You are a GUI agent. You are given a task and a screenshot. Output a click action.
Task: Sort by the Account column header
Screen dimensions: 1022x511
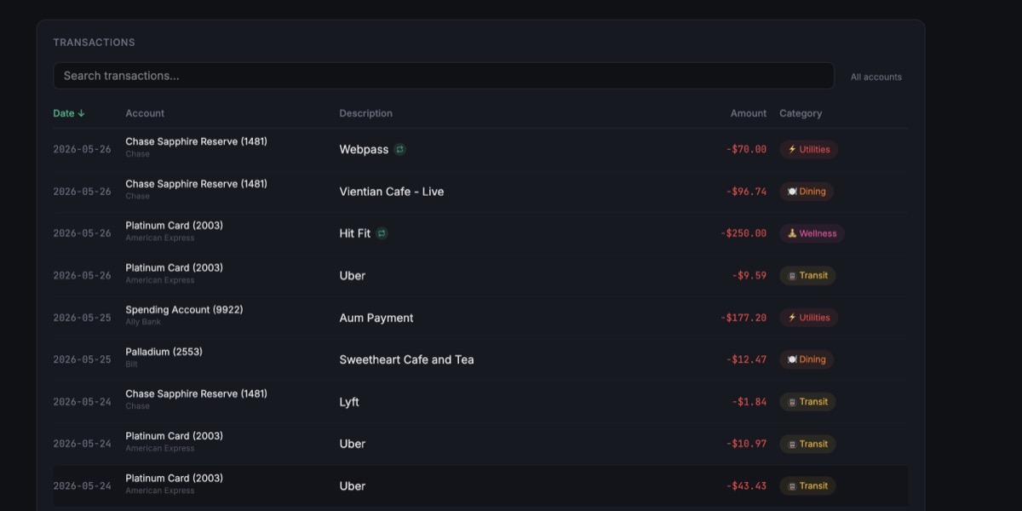click(x=145, y=113)
